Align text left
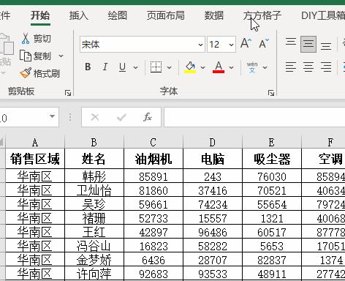The width and height of the screenshot is (345, 281). 291,67
